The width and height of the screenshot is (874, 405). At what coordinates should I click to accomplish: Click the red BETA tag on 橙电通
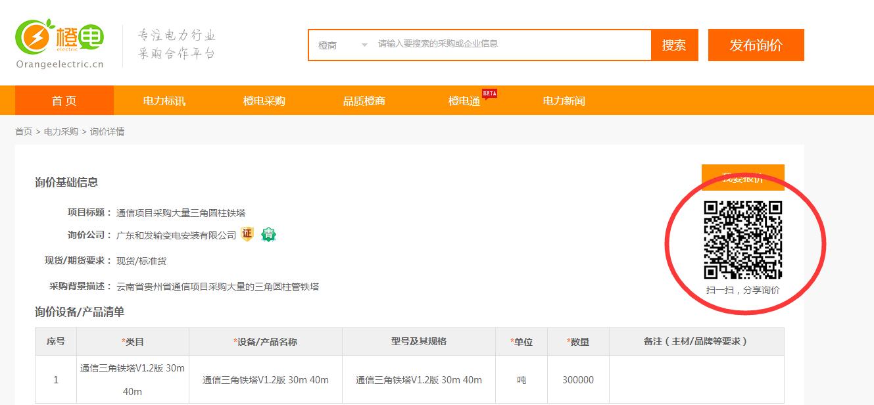coord(489,93)
